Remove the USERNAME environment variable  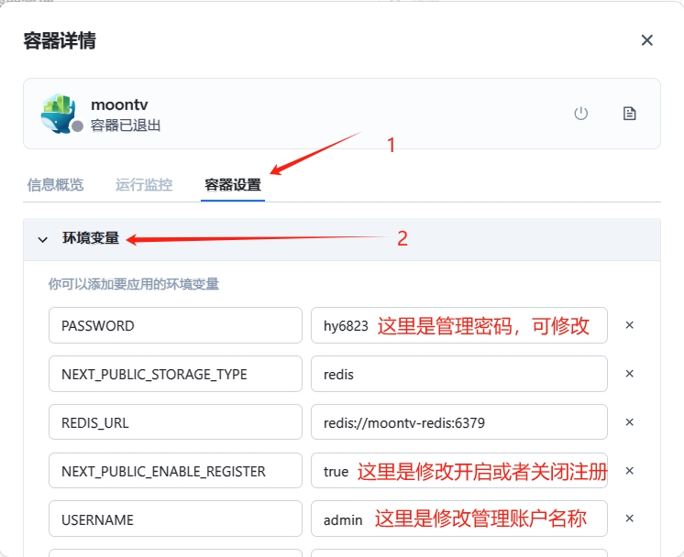[629, 519]
